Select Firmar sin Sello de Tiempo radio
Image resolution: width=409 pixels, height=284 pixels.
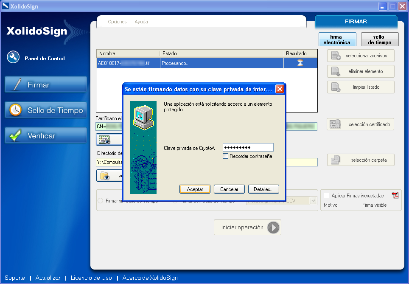pyautogui.click(x=100, y=201)
